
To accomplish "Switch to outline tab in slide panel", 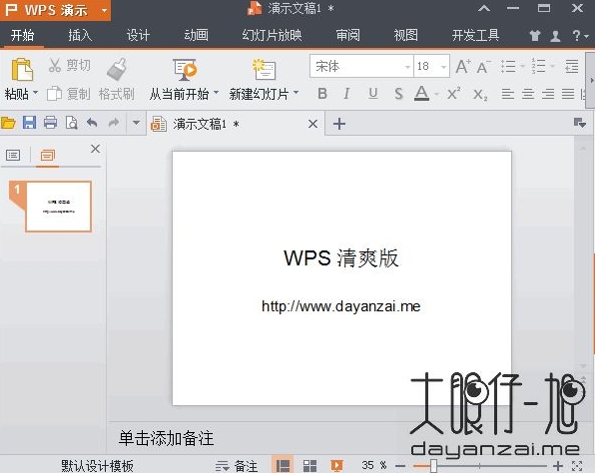I will 13,155.
